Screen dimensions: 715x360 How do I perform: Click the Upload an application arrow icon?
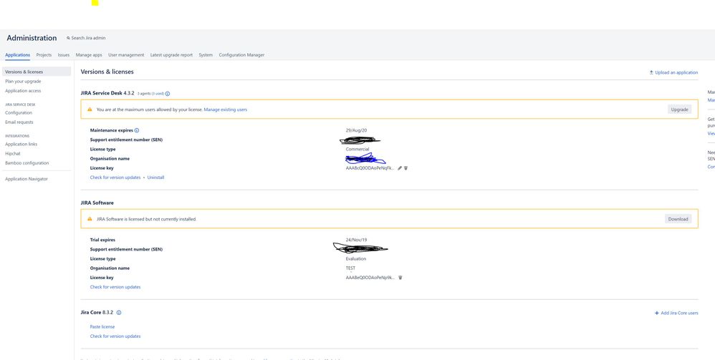(651, 72)
